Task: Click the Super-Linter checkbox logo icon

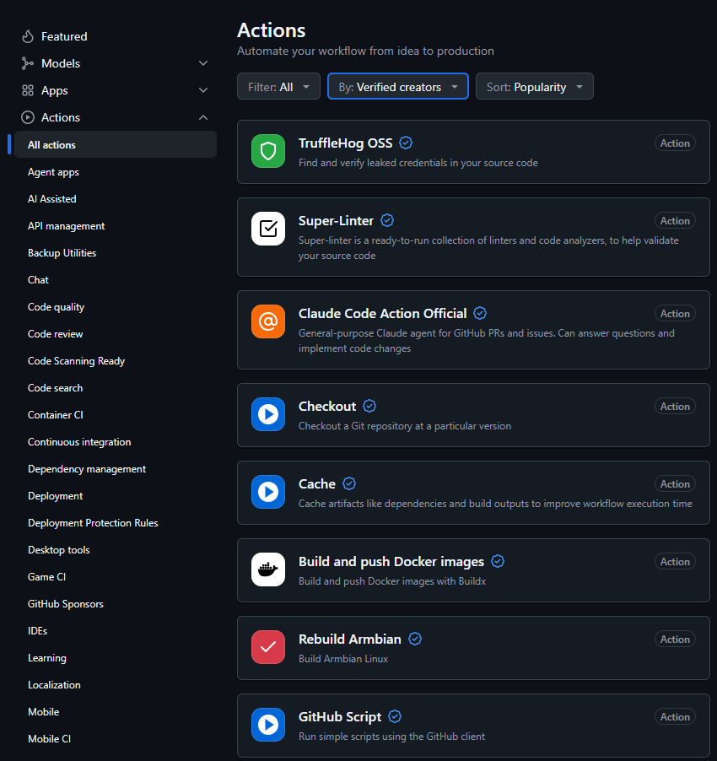Action: click(x=268, y=229)
